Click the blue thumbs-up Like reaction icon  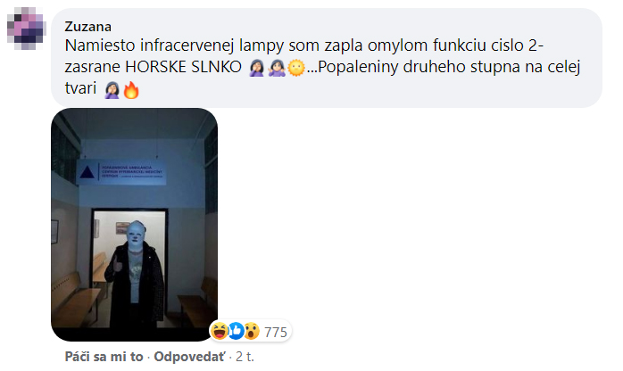click(236, 331)
